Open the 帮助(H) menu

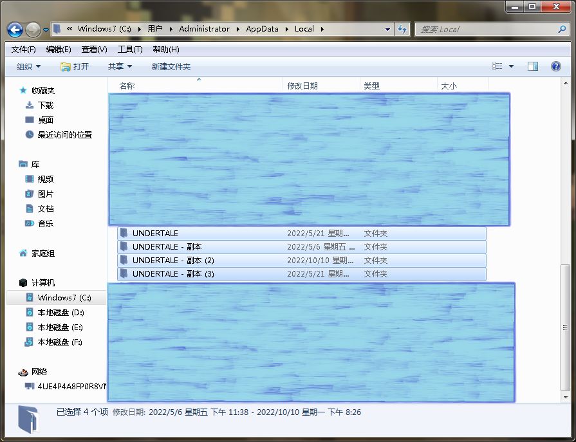tap(166, 49)
